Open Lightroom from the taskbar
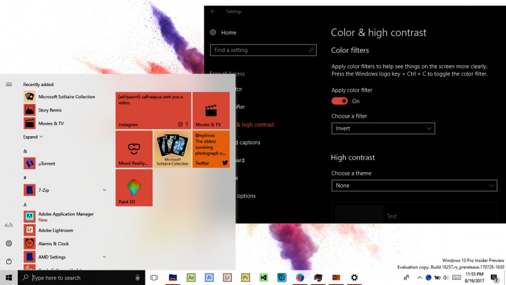Screen dimensions: 506x285 tap(227, 277)
